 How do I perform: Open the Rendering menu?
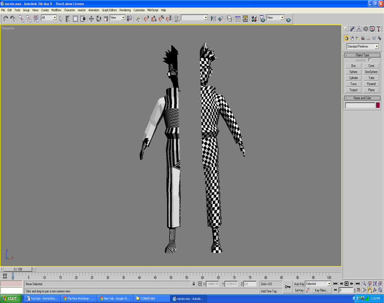[x=125, y=10]
